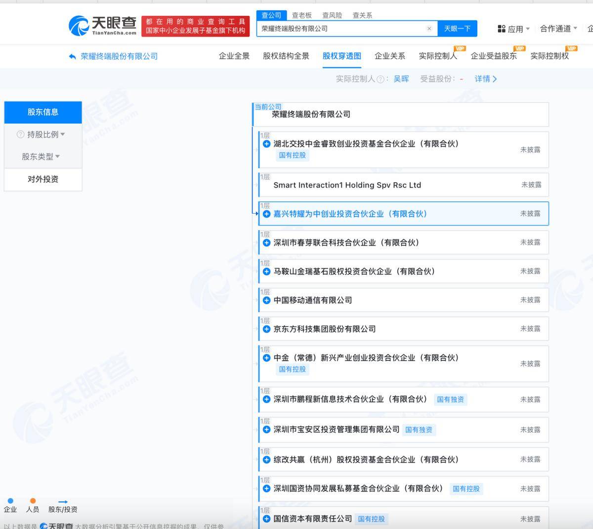Switch to 企业受益股东 tab

tap(494, 56)
